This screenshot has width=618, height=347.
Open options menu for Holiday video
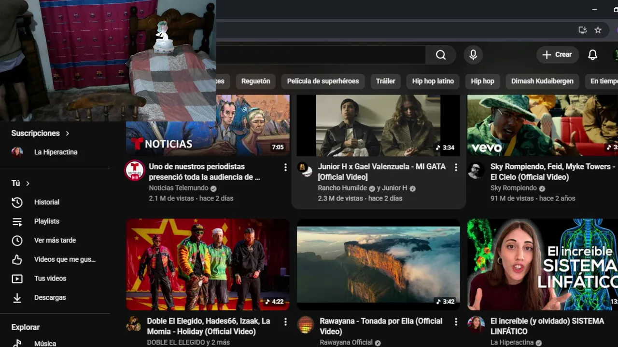285,321
